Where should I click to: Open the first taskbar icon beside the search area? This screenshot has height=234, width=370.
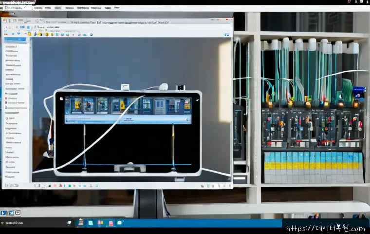[81, 222]
